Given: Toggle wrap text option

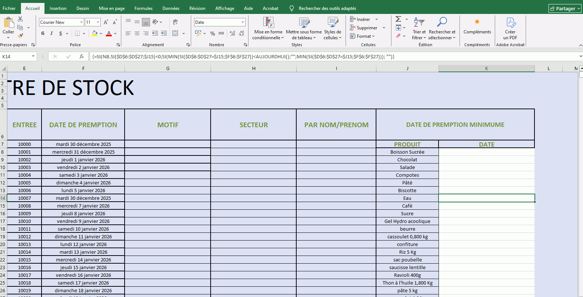Looking at the screenshot, I should 175,22.
